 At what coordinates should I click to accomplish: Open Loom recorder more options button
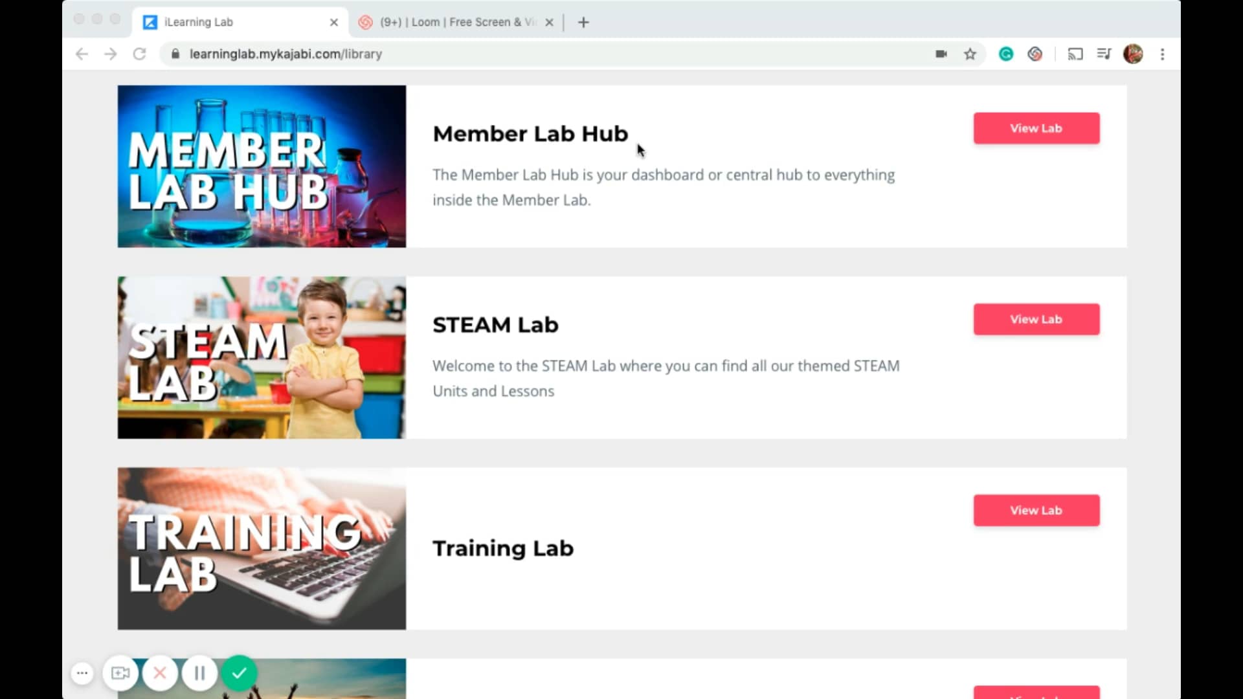pos(82,673)
